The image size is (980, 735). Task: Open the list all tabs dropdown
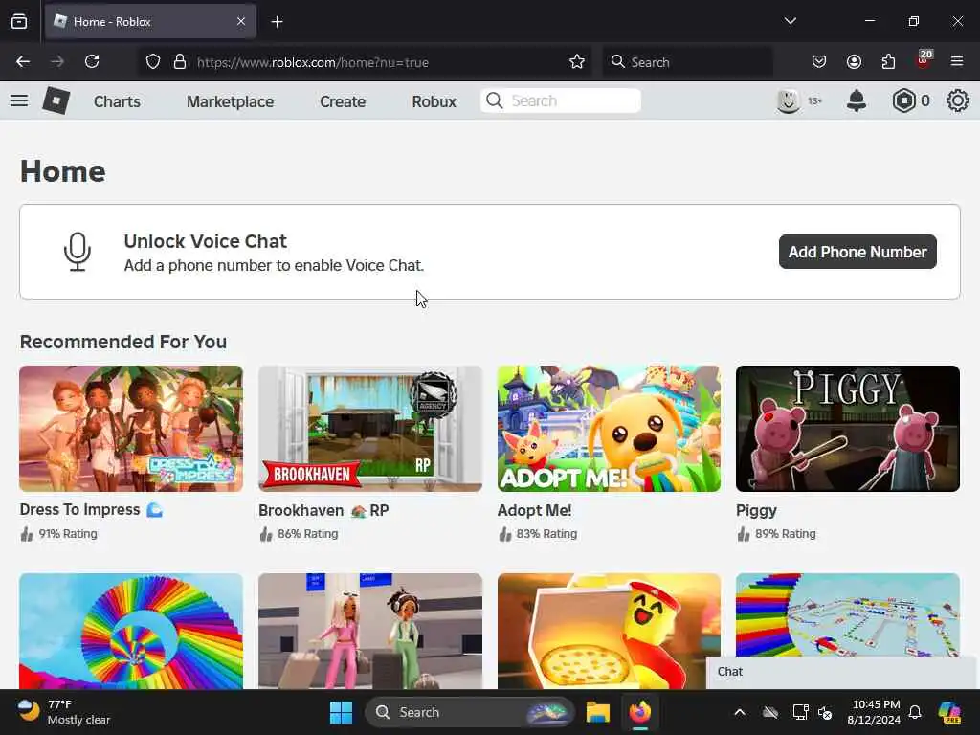pyautogui.click(x=790, y=21)
